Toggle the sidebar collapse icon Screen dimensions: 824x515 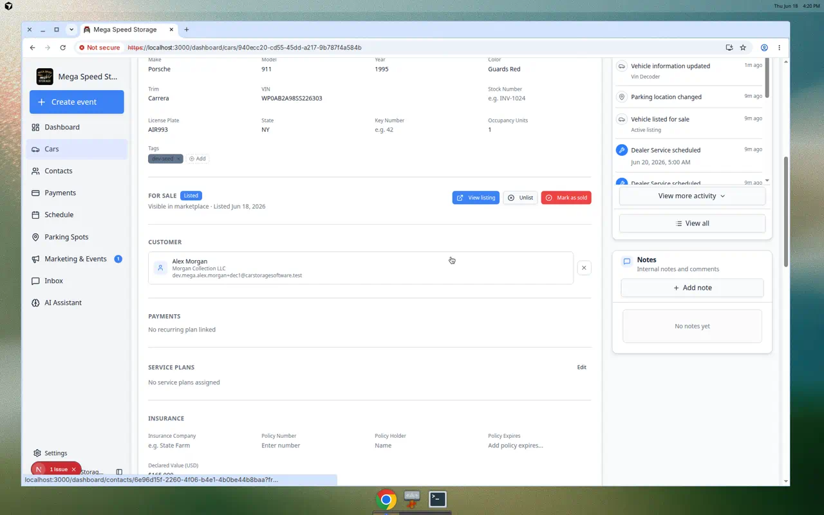119,472
